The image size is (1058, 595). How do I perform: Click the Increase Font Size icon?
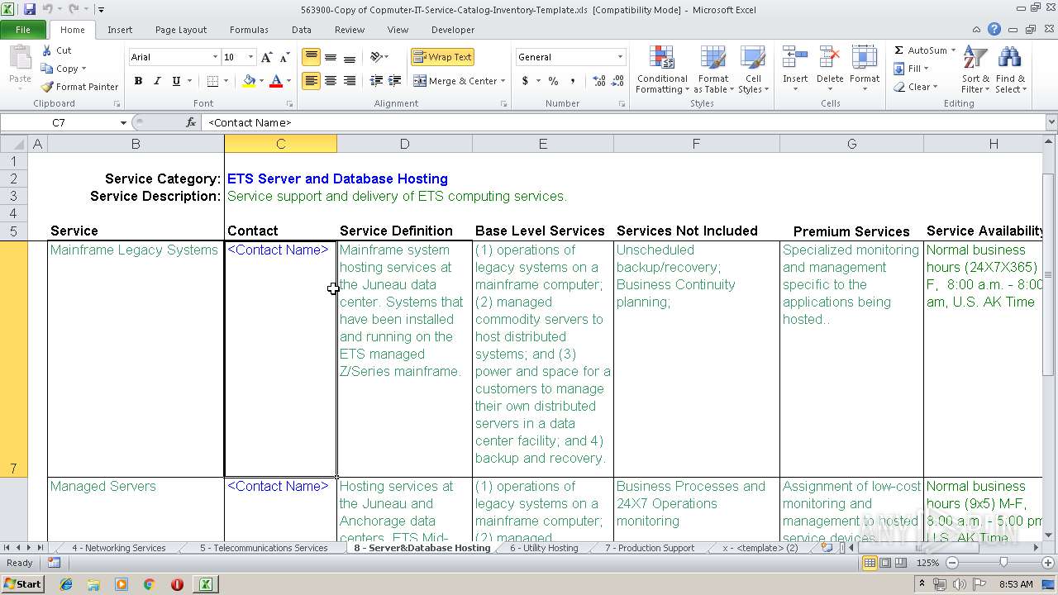266,57
